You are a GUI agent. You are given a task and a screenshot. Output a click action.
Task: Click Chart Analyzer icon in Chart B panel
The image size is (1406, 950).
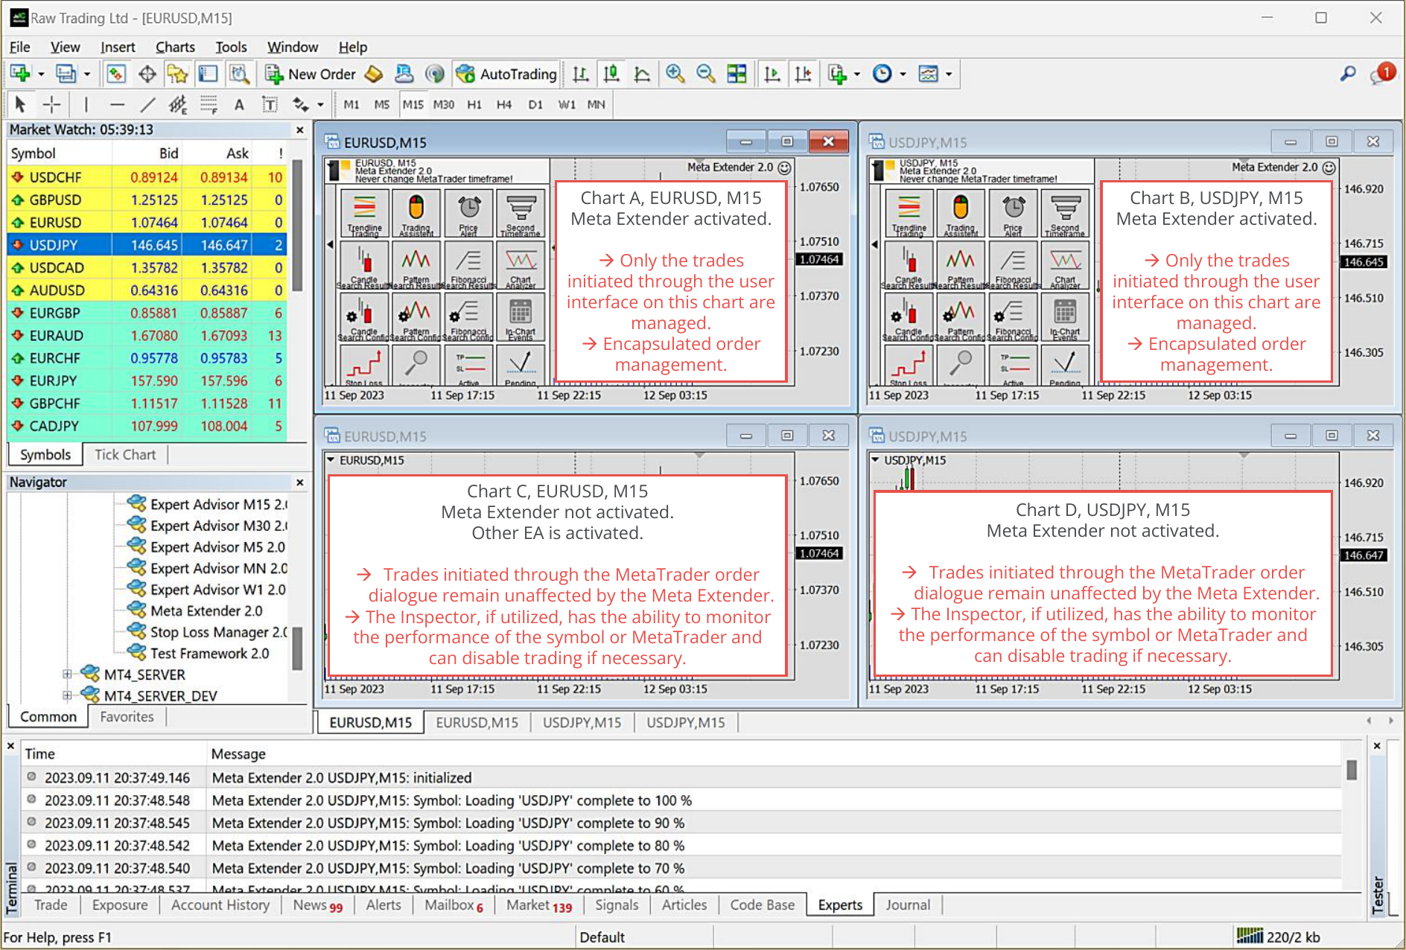(1065, 265)
